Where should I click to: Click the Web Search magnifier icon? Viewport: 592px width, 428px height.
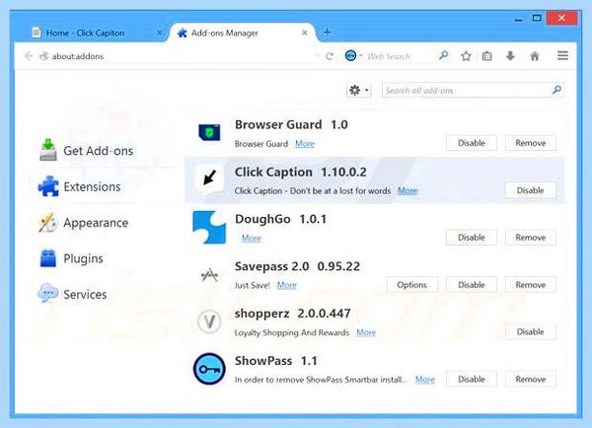tap(443, 56)
